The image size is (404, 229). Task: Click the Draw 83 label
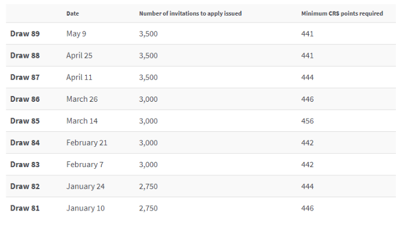pyautogui.click(x=25, y=165)
